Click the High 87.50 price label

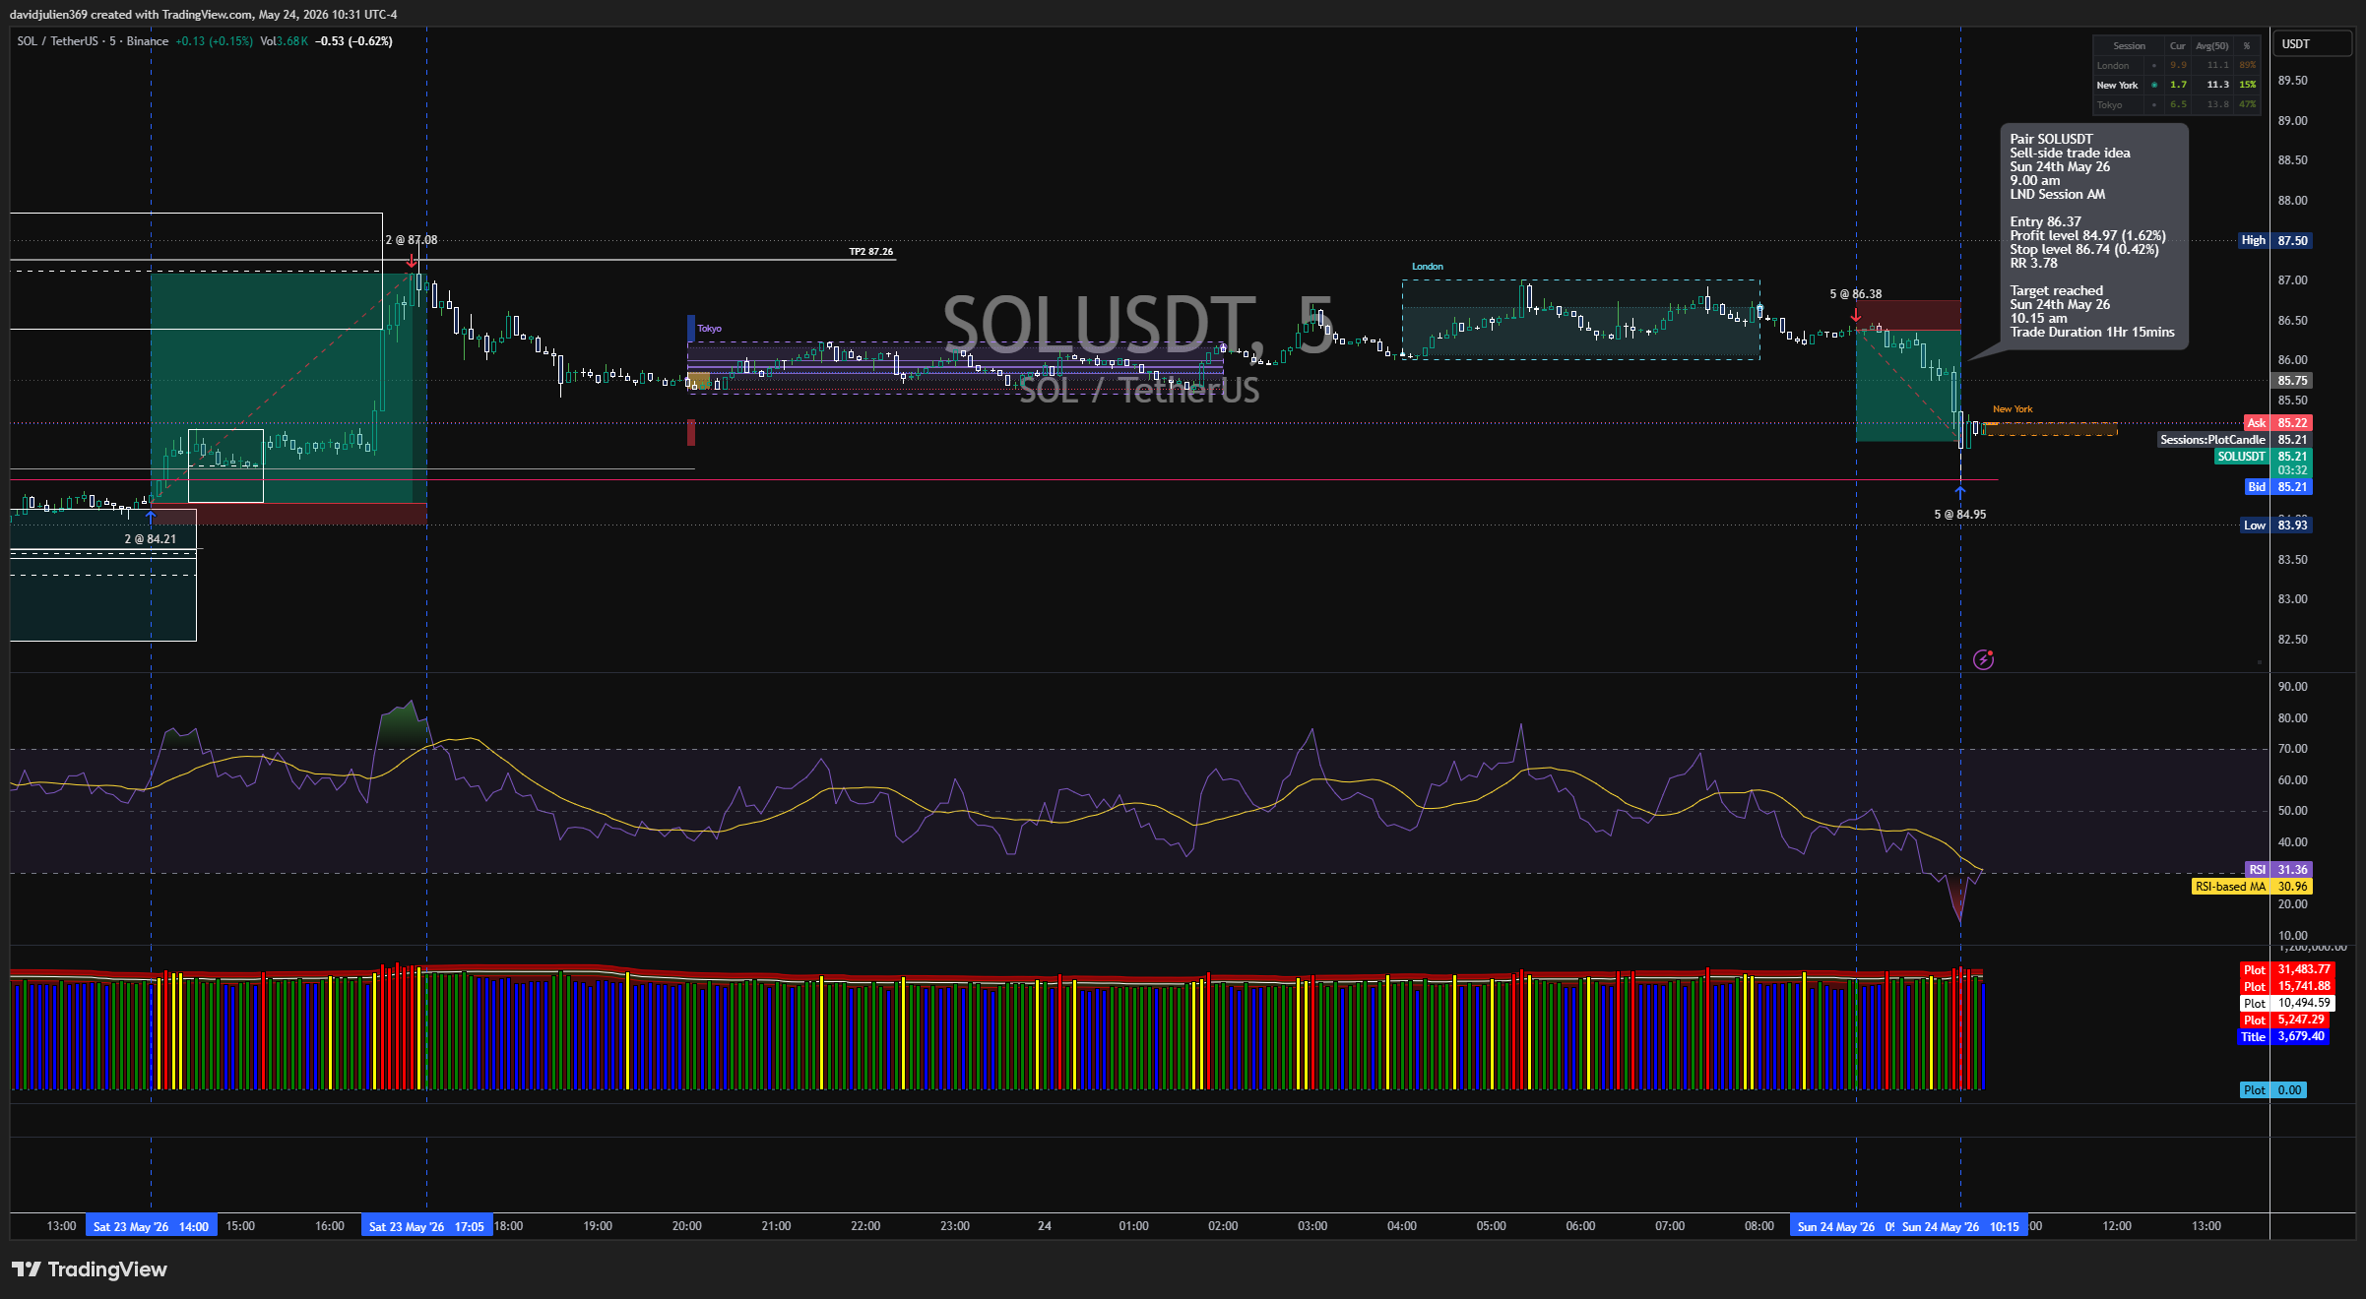coord(2274,240)
